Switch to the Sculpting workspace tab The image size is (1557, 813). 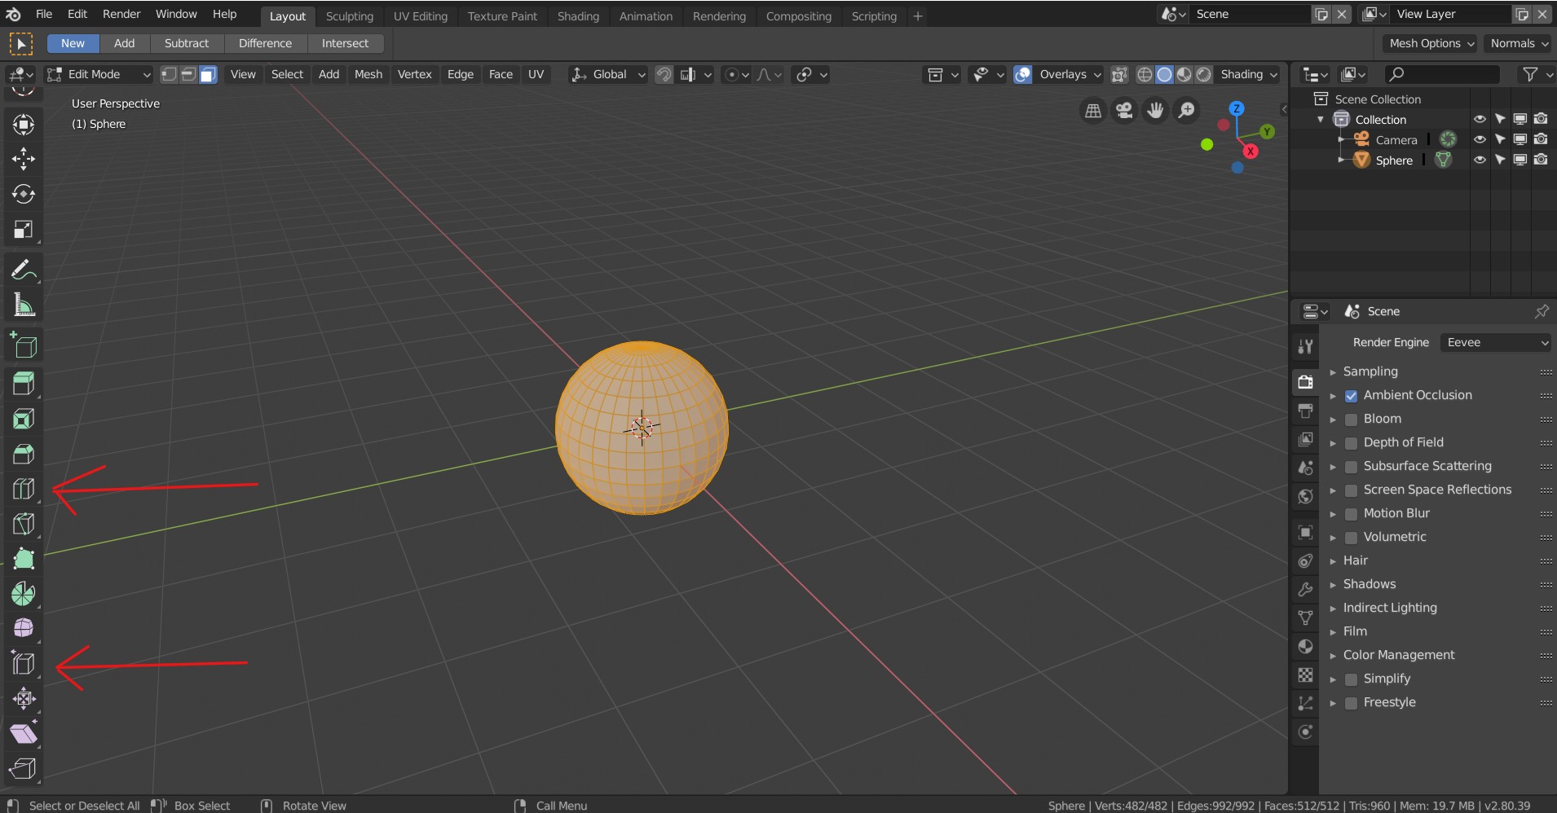coord(350,16)
